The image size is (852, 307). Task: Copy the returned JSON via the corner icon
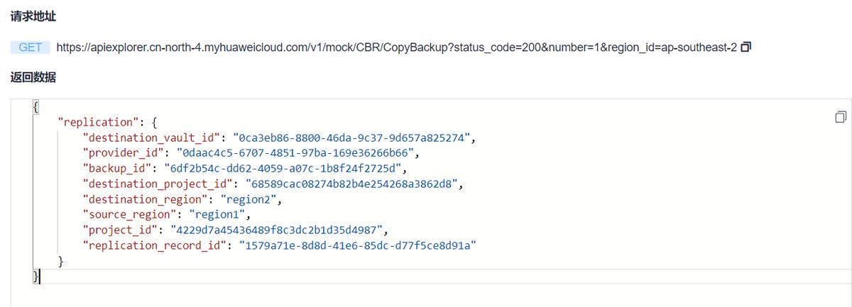841,116
